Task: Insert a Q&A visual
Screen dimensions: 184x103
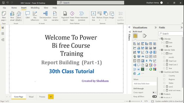Action: pos(28,15)
